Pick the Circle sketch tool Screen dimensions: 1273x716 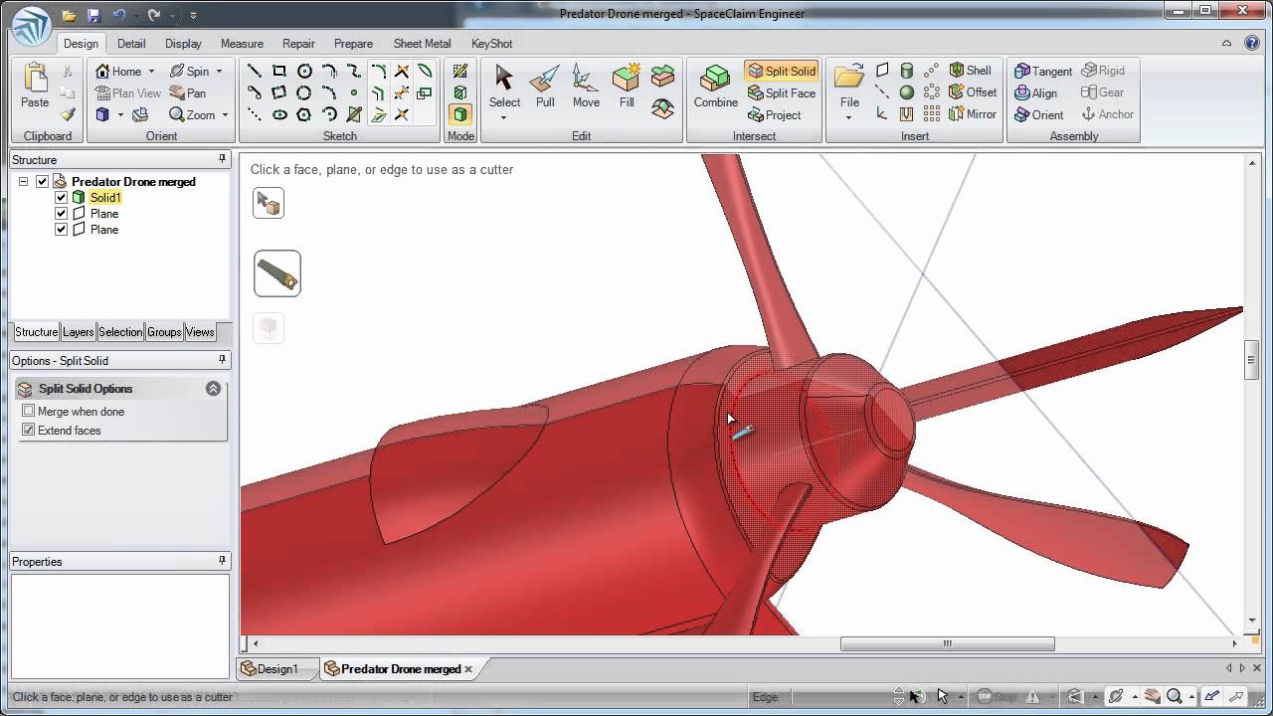click(x=304, y=71)
